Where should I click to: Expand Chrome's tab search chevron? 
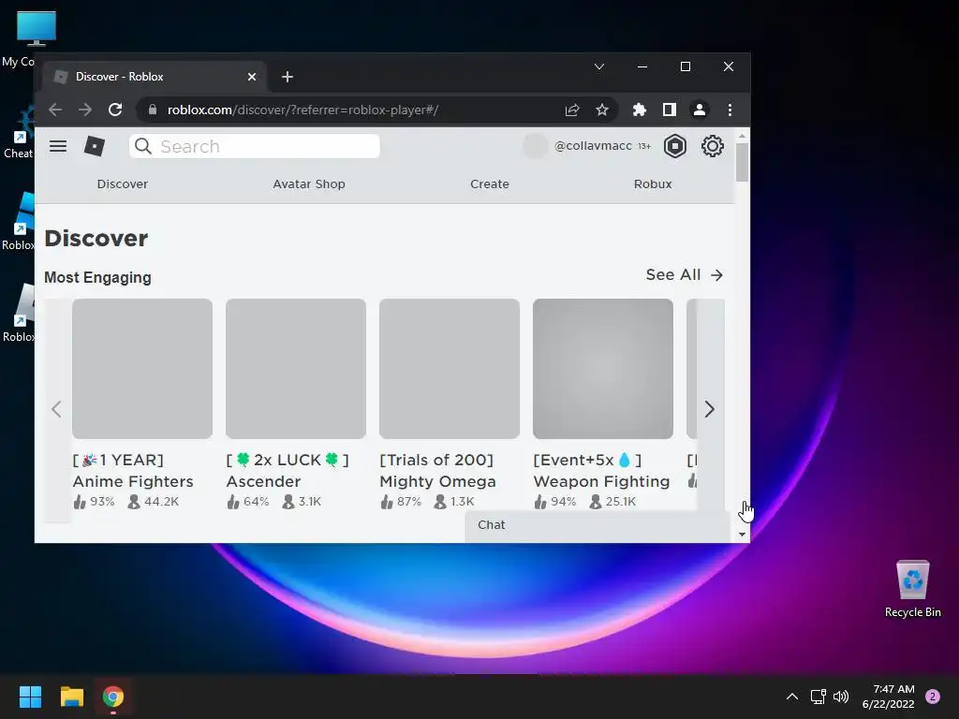599,66
